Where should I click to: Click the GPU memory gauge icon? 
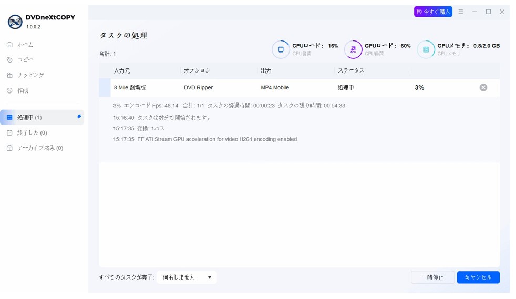tap(426, 49)
